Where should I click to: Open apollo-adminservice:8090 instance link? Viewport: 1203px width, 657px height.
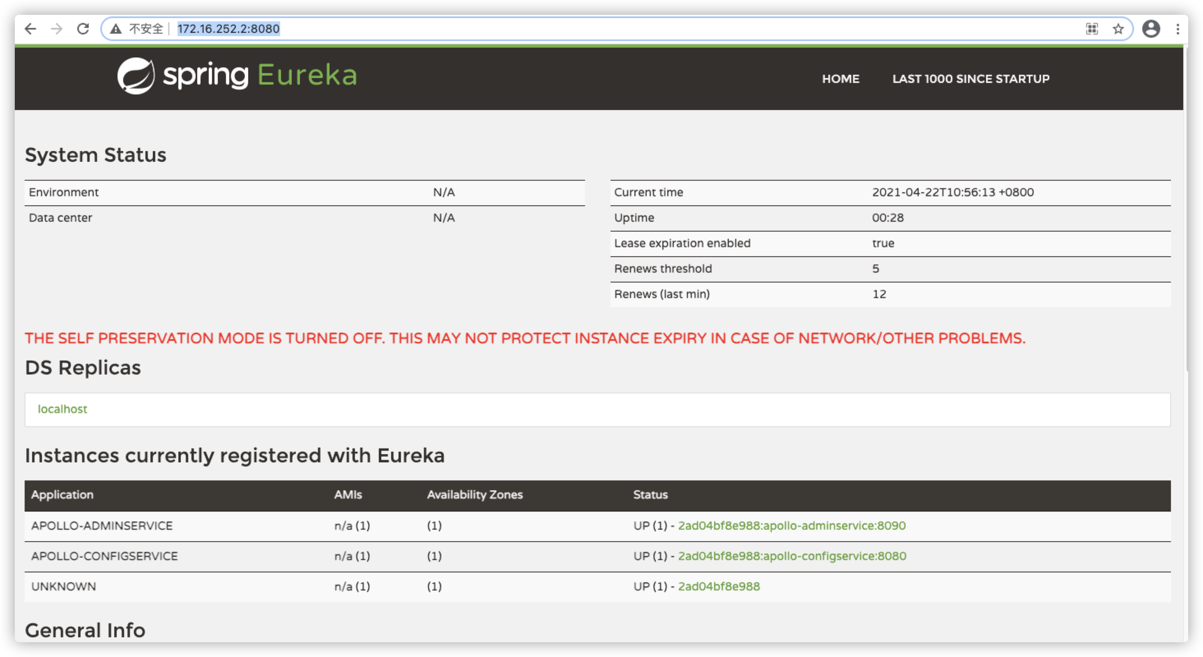point(792,526)
